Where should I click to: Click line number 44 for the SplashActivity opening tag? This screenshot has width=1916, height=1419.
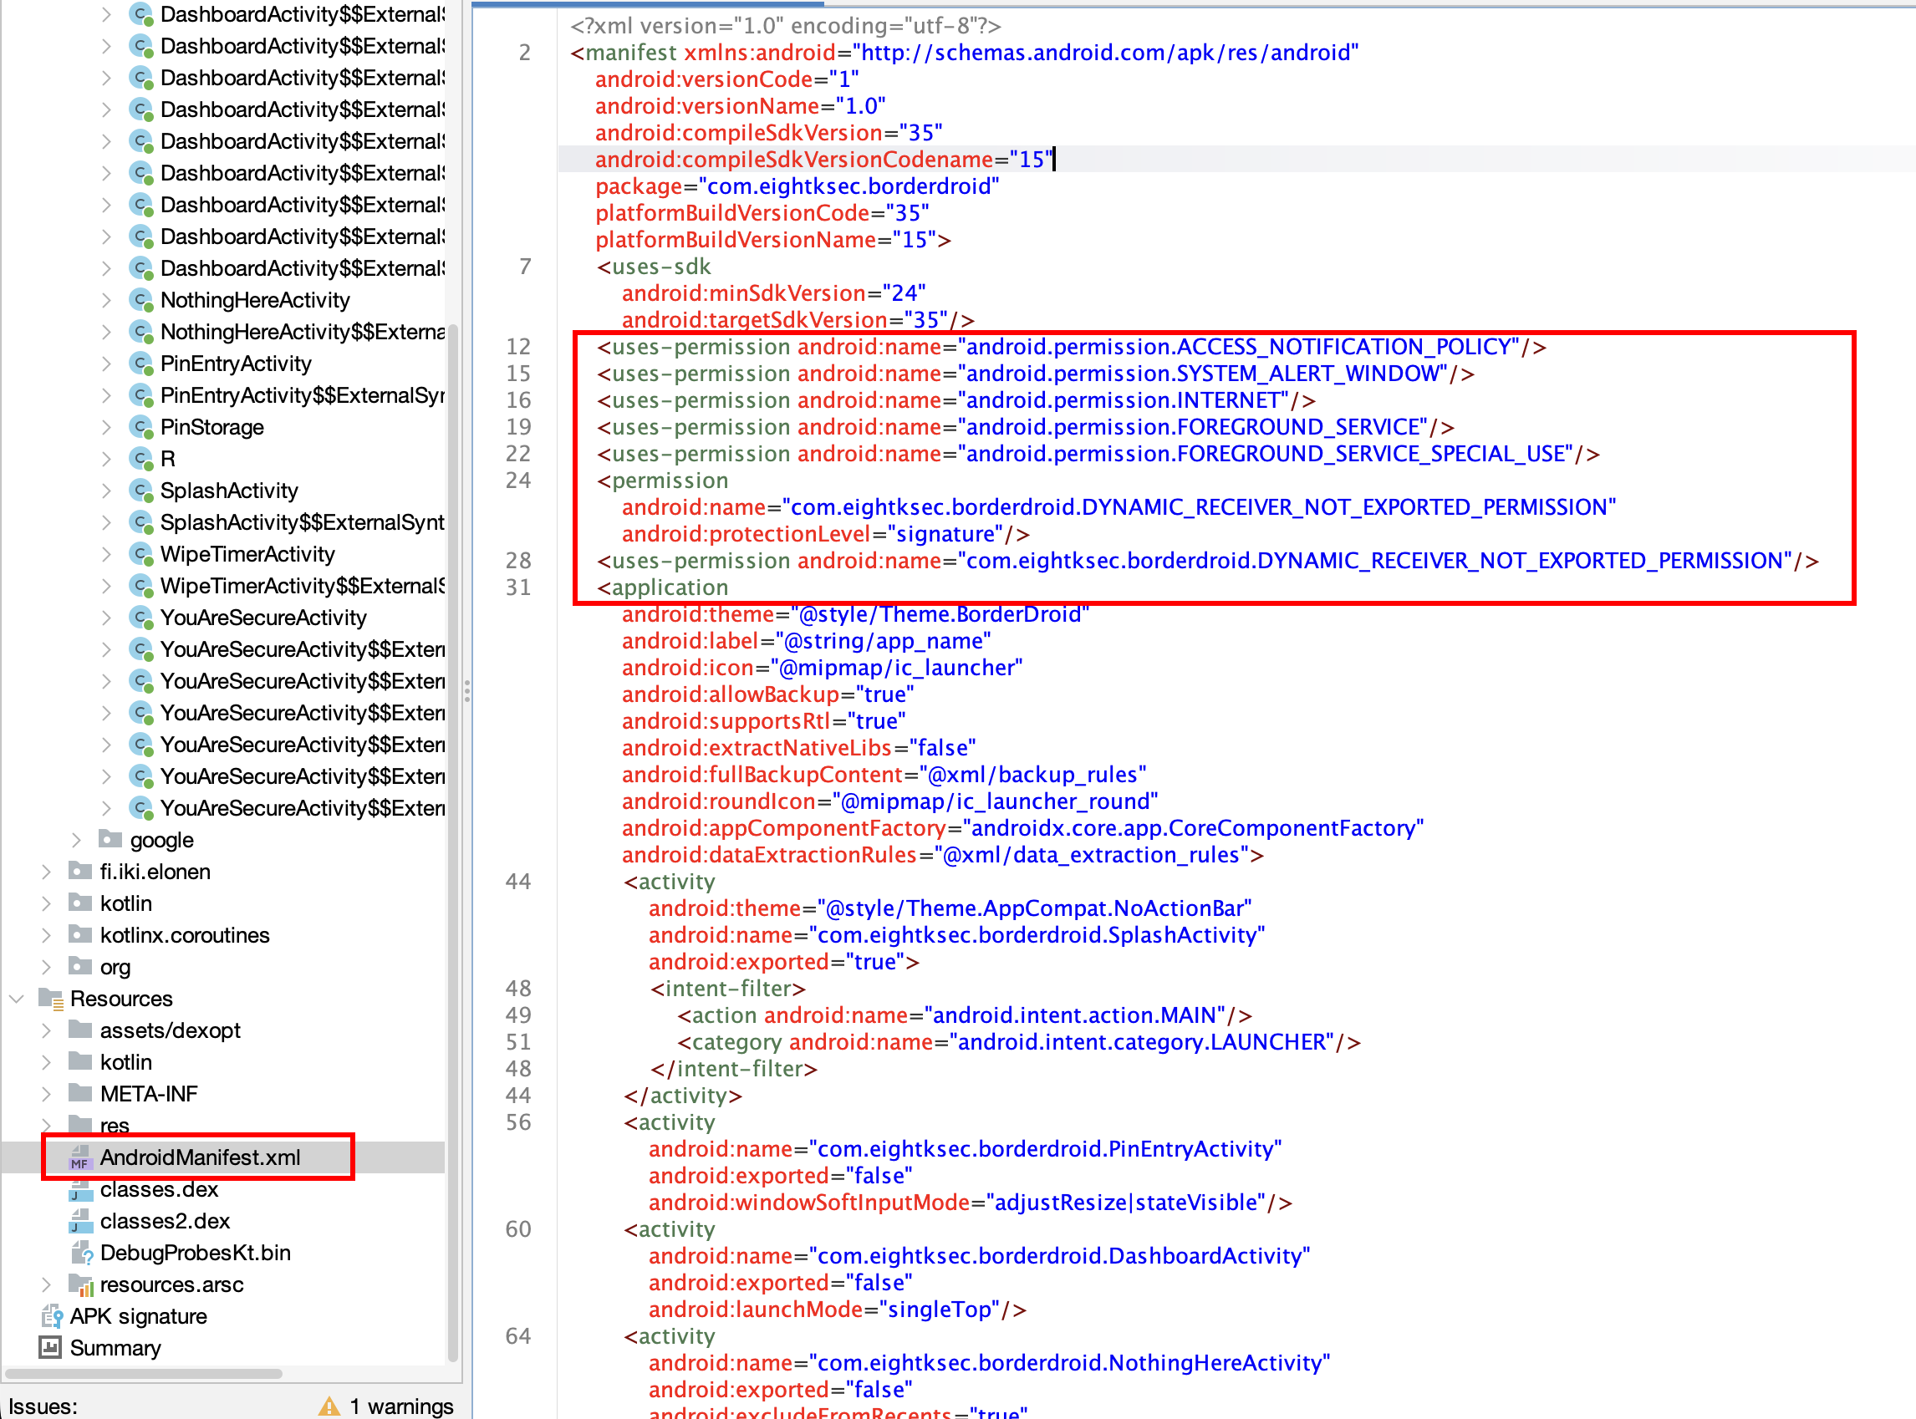(x=518, y=882)
